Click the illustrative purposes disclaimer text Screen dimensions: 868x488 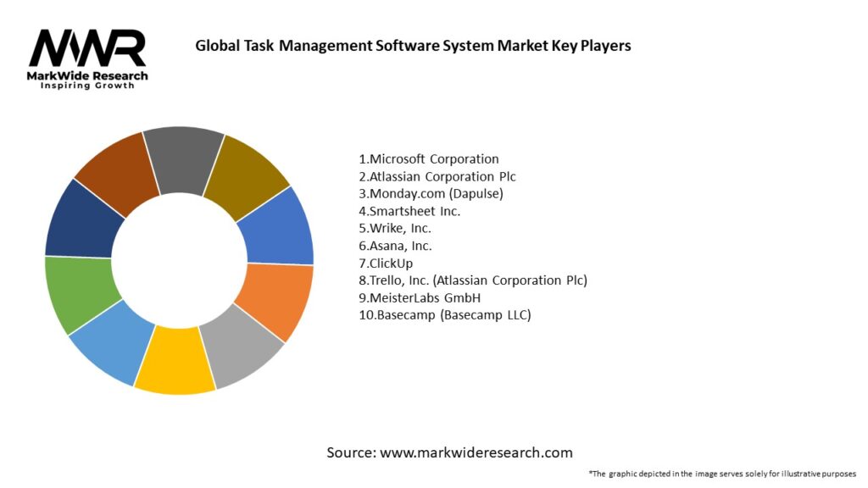[721, 474]
